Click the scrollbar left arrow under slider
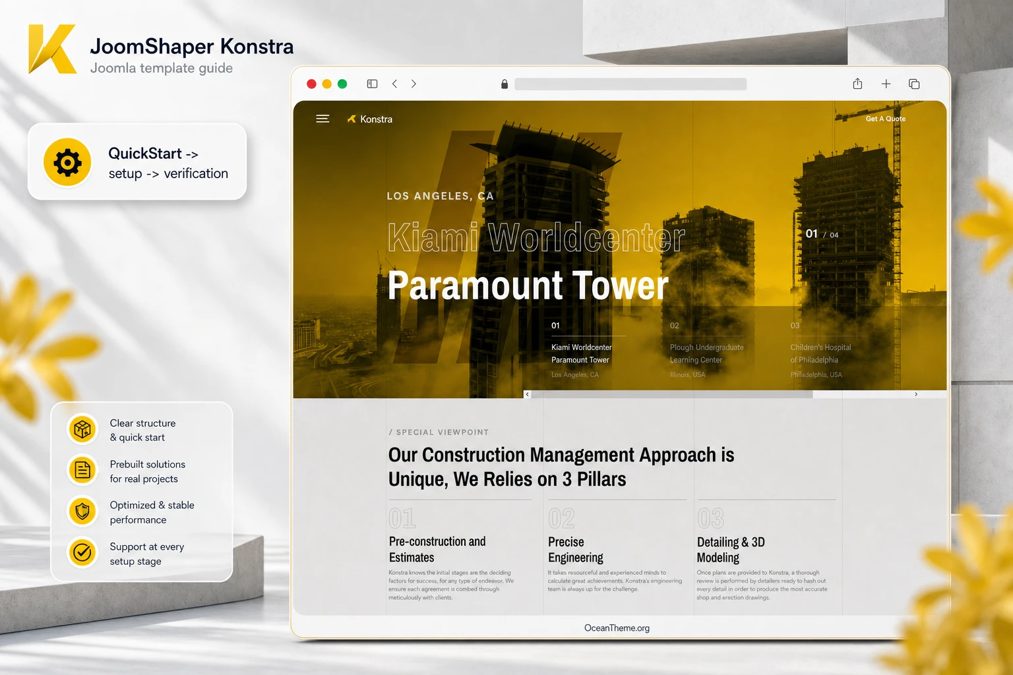 pyautogui.click(x=527, y=394)
